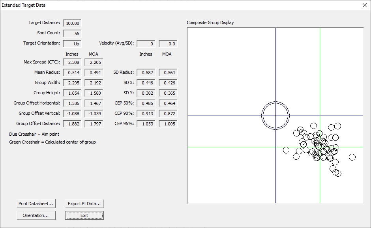This screenshot has width=371, height=228.
Task: Click the Target Orientation field showing Up
Action: coord(72,44)
